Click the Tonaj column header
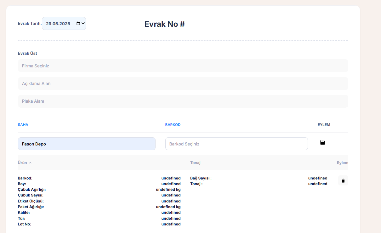Screen dimensions: 381x233 point(195,163)
